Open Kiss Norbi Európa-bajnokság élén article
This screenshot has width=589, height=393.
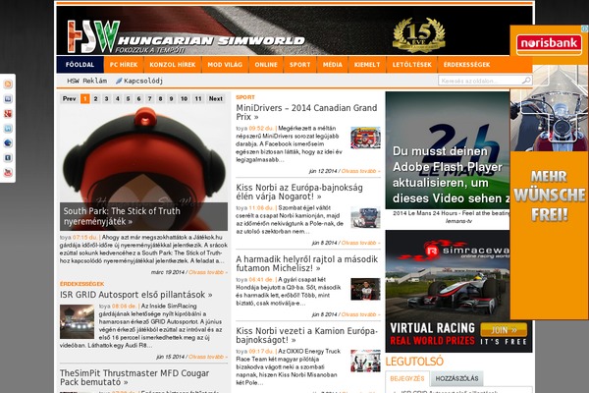299,192
